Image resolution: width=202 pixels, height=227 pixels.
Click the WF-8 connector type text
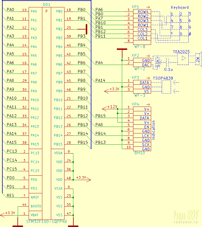[x=140, y=47]
